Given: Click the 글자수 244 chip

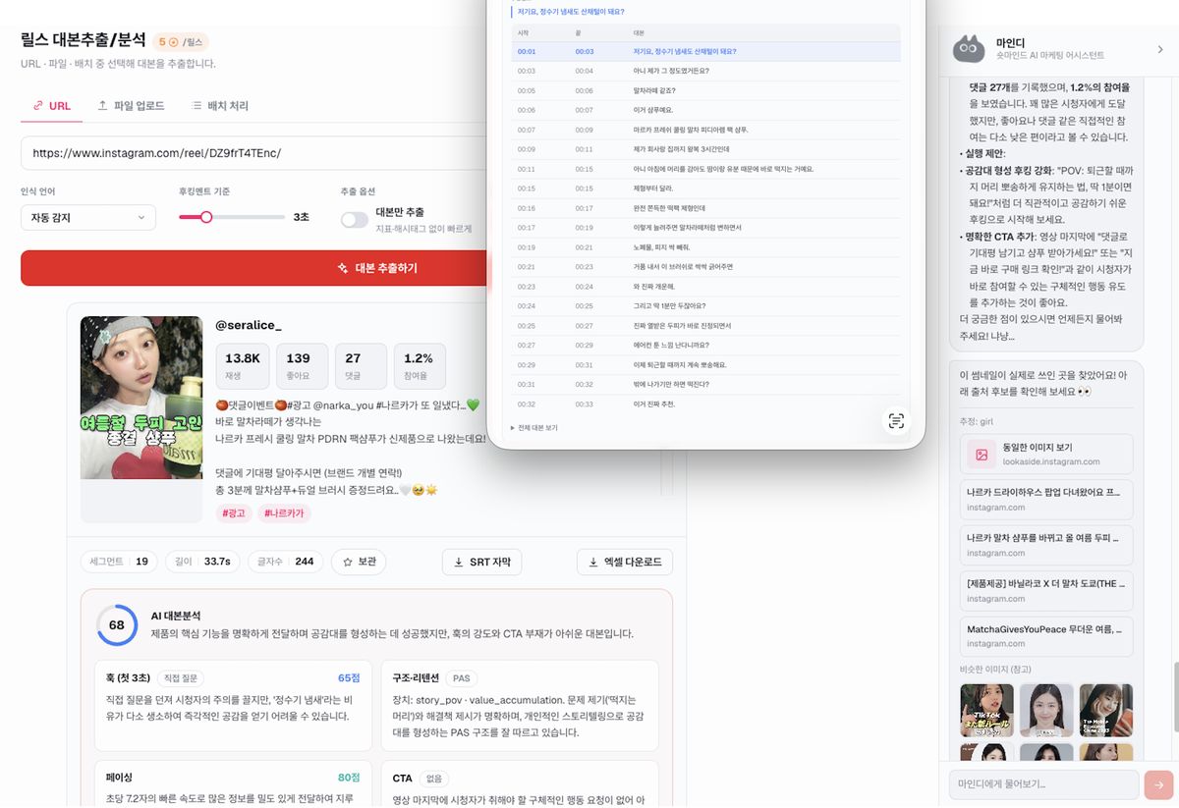Looking at the screenshot, I should coord(285,562).
